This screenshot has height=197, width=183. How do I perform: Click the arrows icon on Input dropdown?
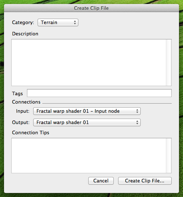coord(137,111)
